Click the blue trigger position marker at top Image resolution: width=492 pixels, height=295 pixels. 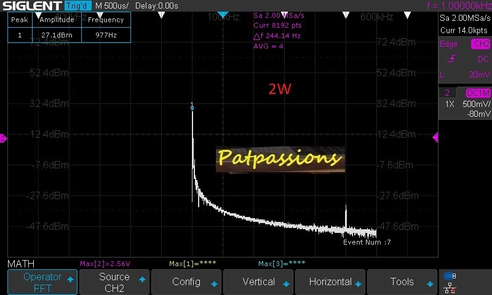(x=223, y=14)
